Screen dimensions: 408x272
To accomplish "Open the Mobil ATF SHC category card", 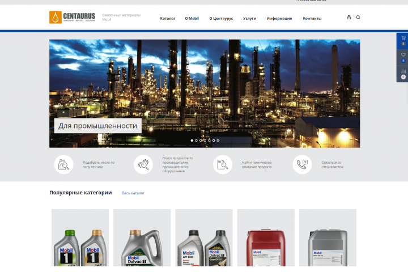I will [x=204, y=237].
